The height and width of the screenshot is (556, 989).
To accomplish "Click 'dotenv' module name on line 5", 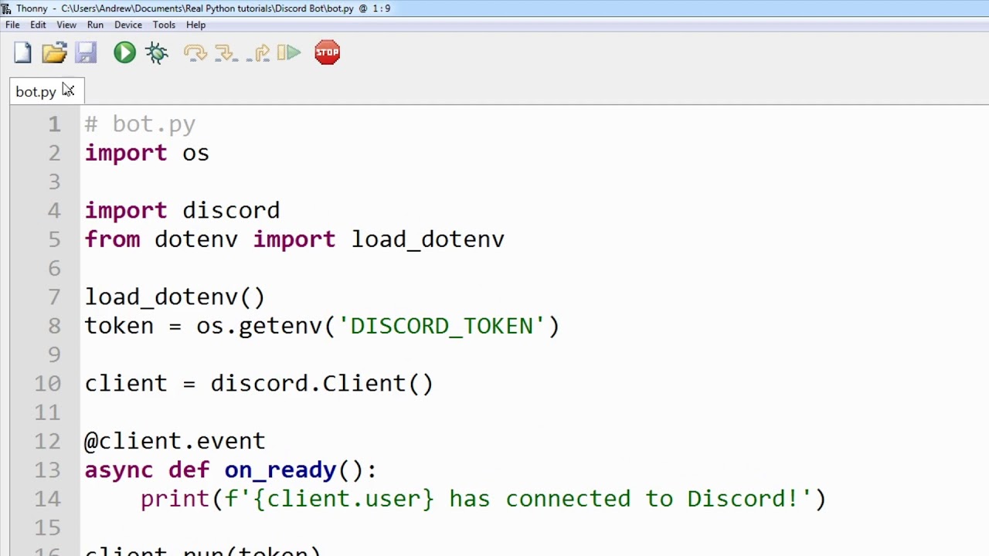I will pyautogui.click(x=196, y=239).
